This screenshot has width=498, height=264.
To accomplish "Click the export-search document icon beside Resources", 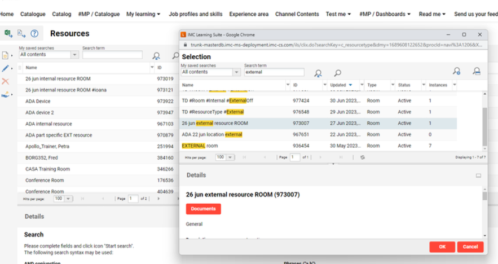I will (21, 33).
